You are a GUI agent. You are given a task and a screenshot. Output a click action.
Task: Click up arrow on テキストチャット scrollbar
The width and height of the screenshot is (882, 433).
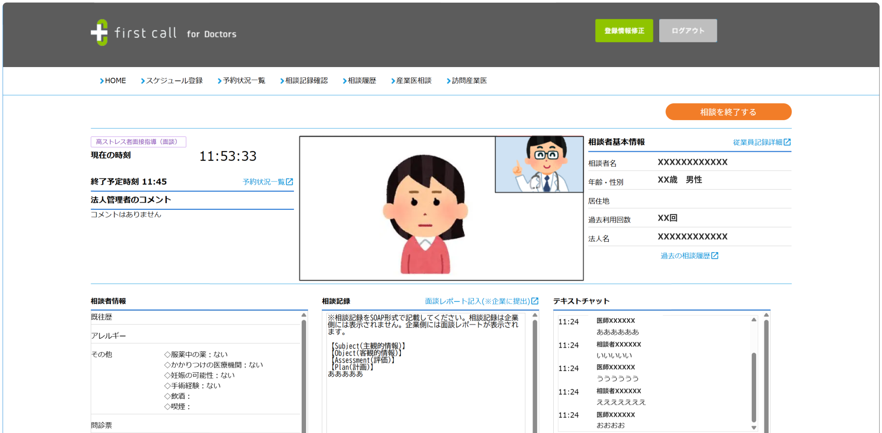click(x=753, y=319)
